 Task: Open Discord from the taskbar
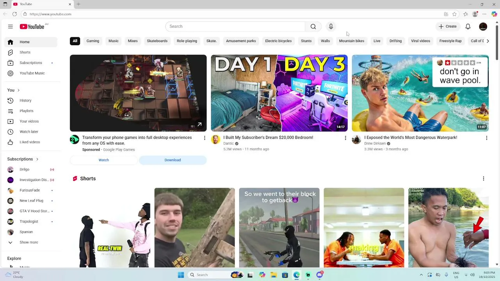tap(320, 275)
